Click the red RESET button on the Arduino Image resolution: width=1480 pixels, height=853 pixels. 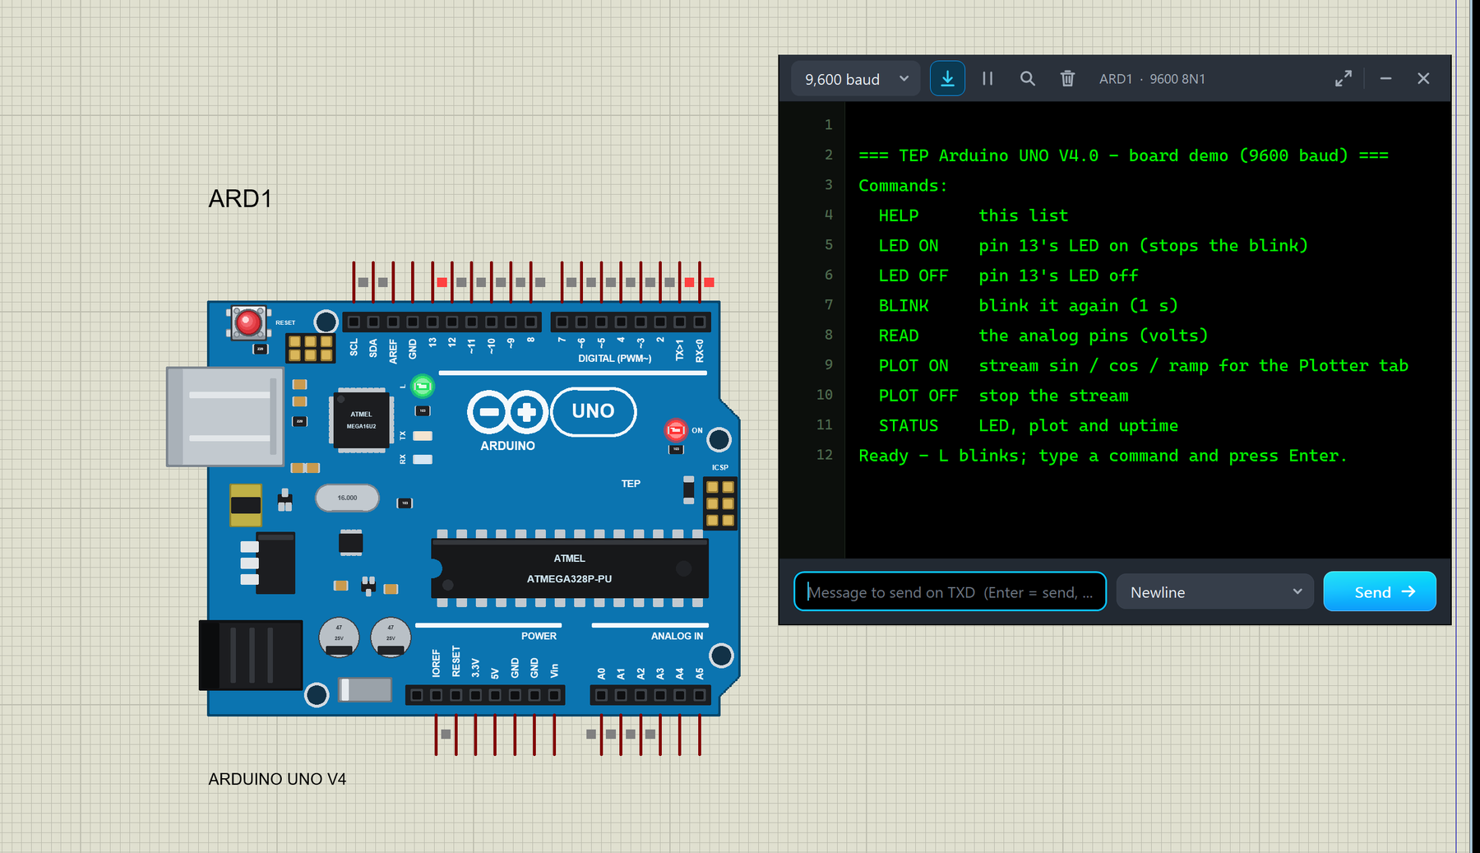tap(247, 322)
